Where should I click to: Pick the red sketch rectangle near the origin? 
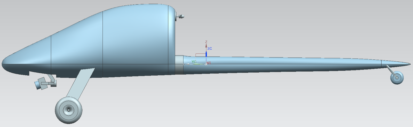201,55
